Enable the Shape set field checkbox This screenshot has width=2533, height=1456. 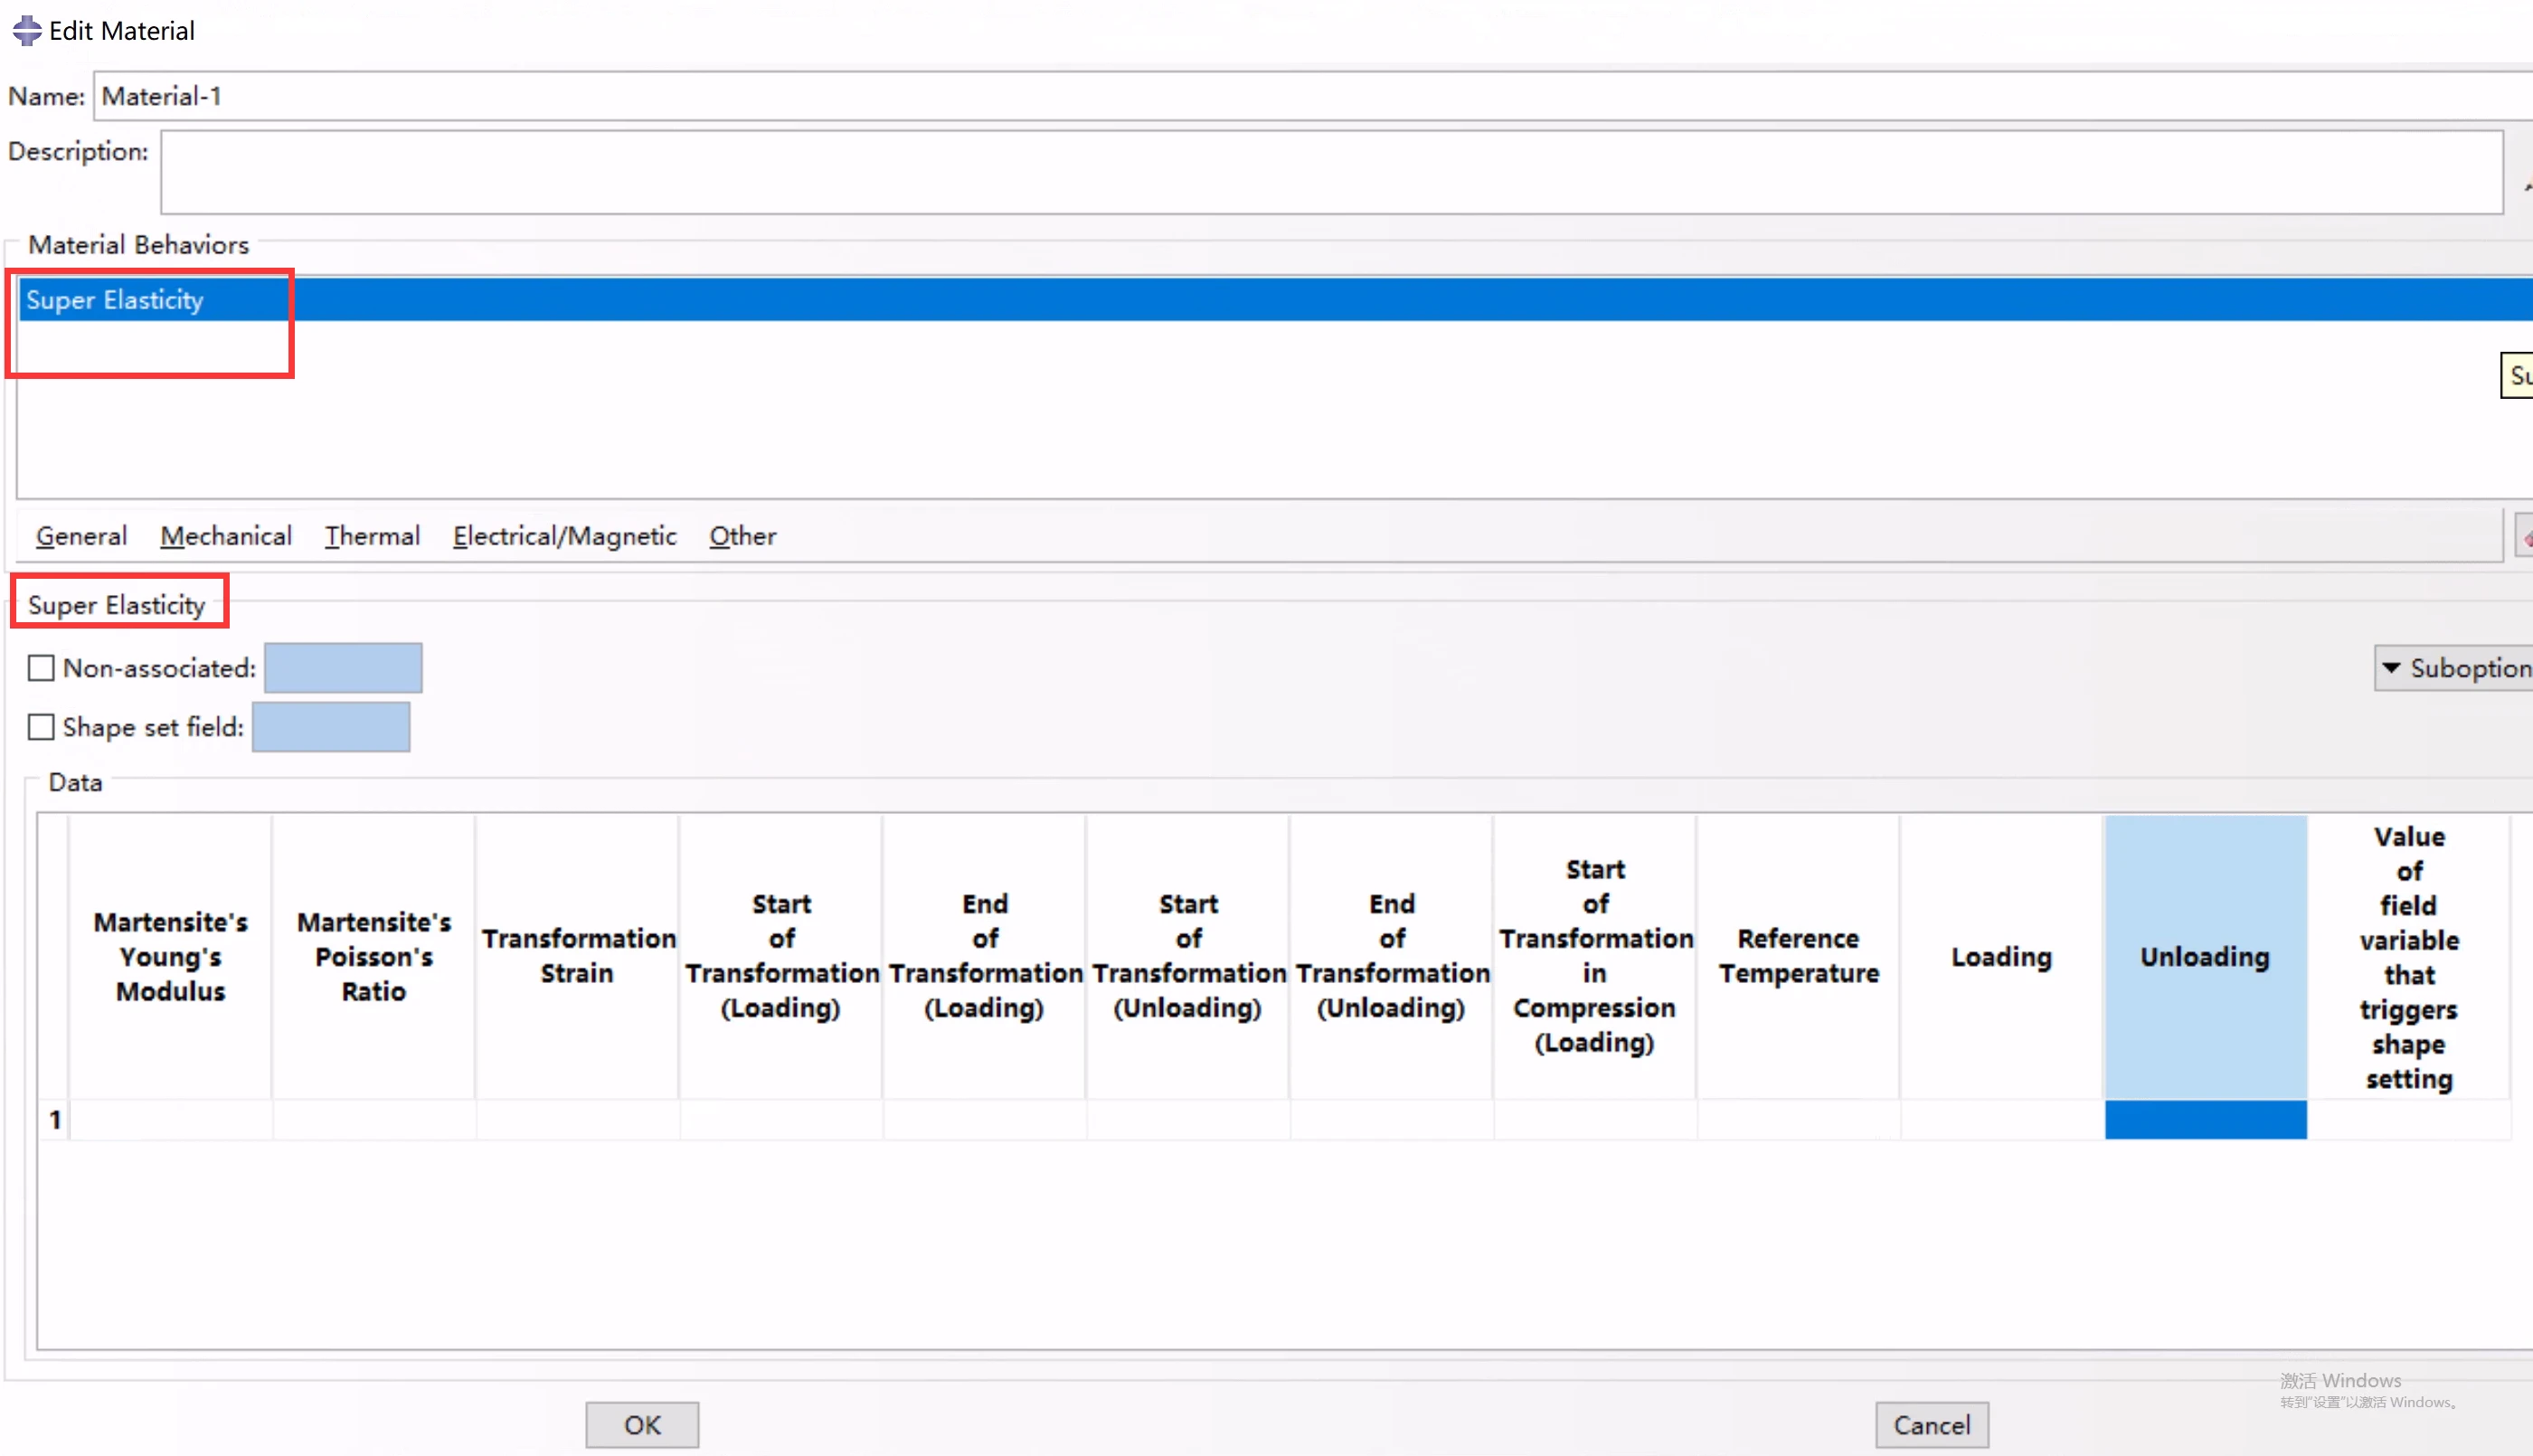[x=41, y=727]
